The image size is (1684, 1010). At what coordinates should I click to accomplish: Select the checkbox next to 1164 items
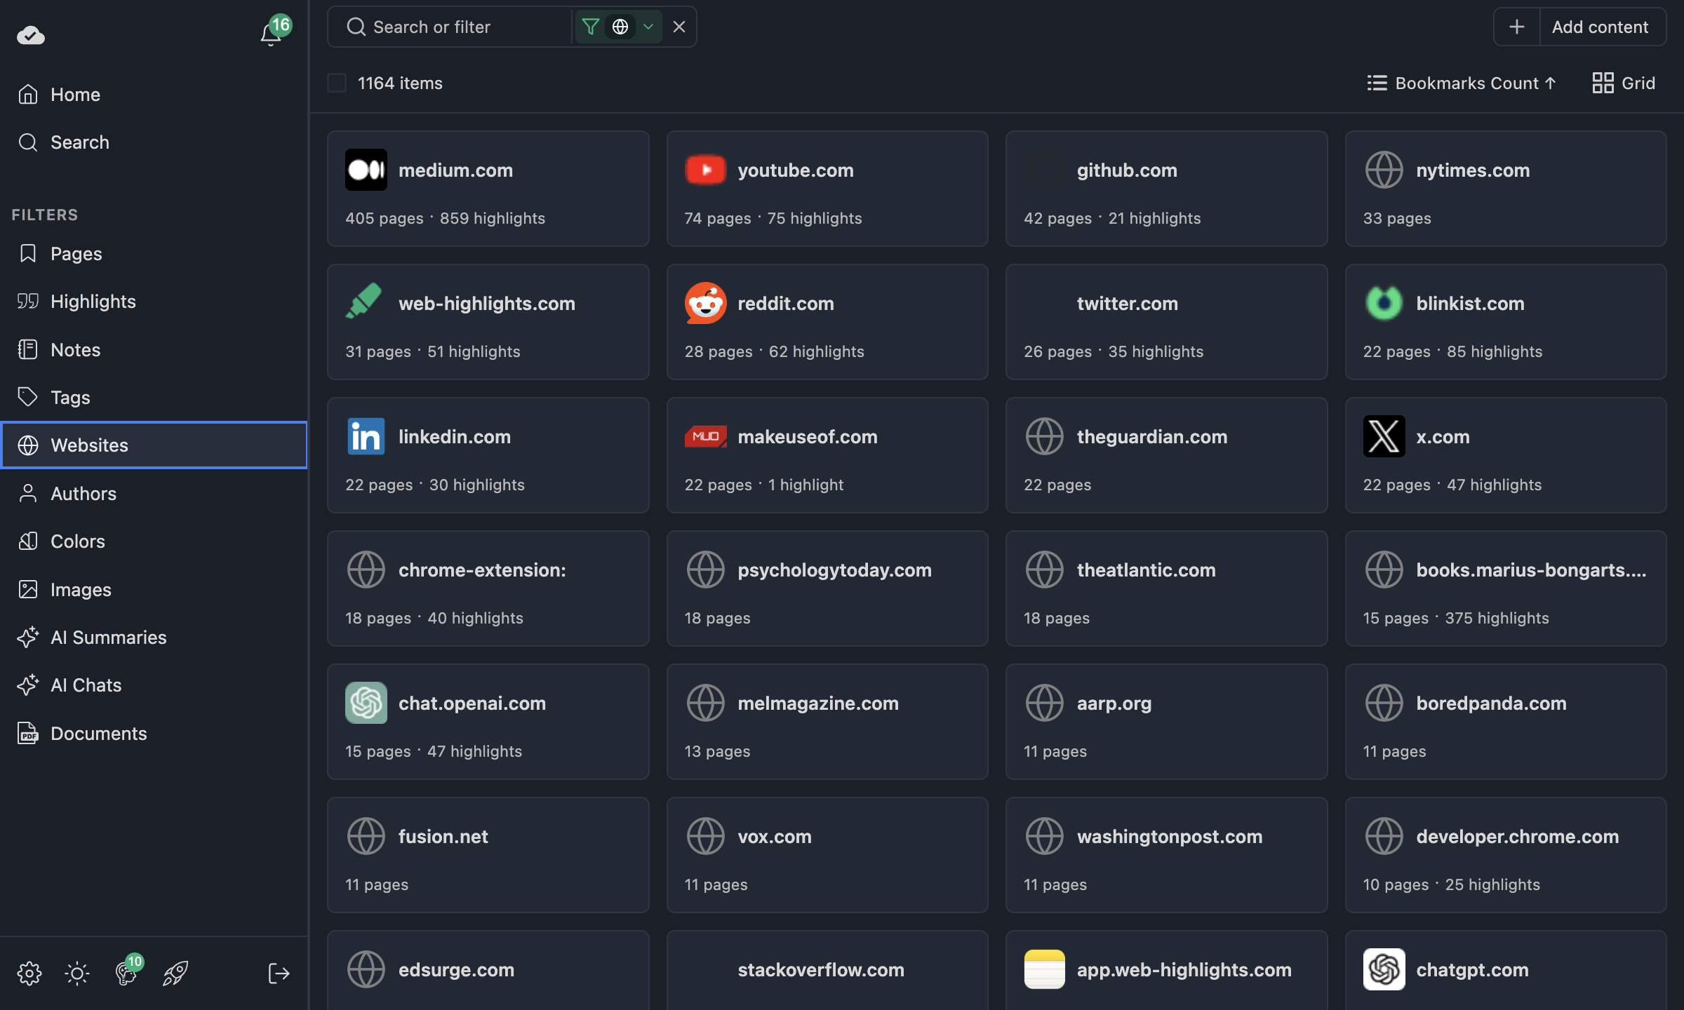[x=337, y=83]
